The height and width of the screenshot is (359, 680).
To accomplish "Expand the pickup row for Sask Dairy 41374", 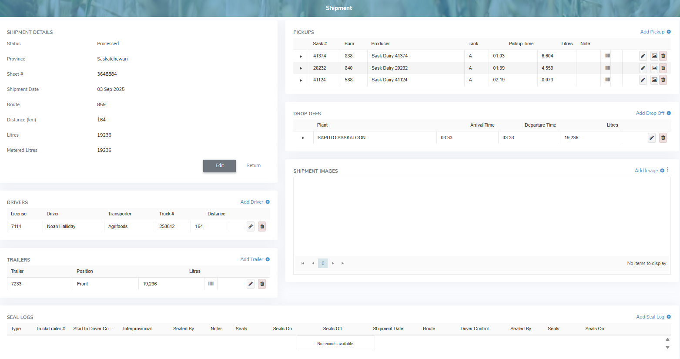I will click(x=301, y=56).
